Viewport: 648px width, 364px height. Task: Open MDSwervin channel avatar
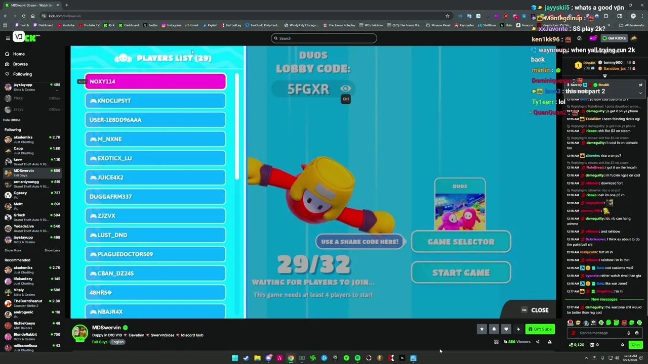coord(79,333)
